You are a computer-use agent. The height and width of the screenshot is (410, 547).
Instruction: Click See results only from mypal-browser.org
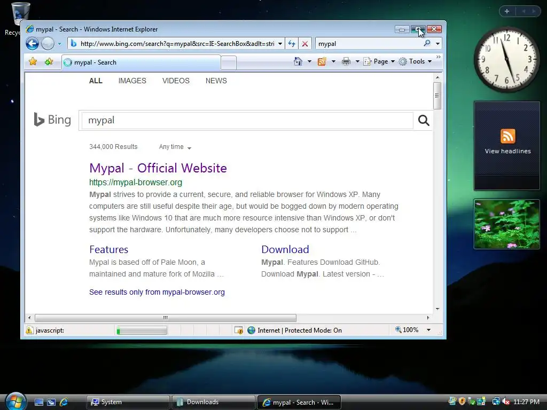pos(157,292)
